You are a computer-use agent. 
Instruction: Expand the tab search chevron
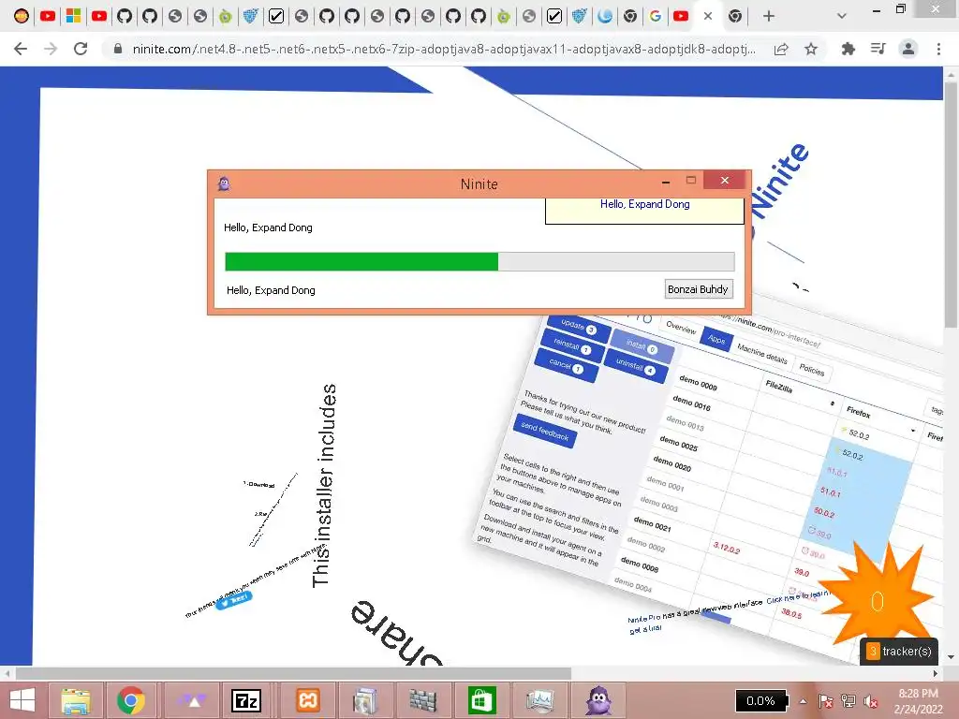coord(842,17)
